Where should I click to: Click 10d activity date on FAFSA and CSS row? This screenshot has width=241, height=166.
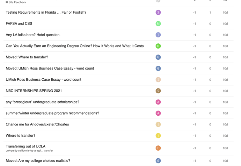tap(225, 24)
